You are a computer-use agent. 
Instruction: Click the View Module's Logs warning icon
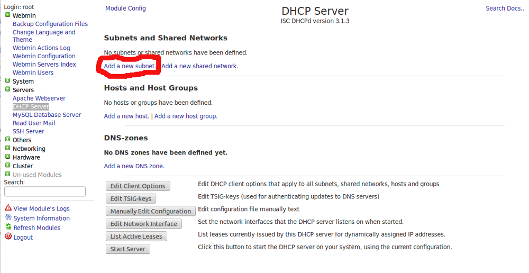[x=8, y=208]
